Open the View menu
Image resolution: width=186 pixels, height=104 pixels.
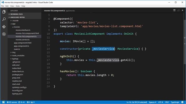12,6
